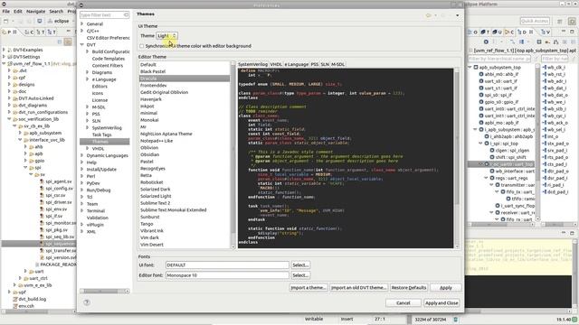Click the editor theme list scrollbar
Screen dimensions: 579x325
233,154
